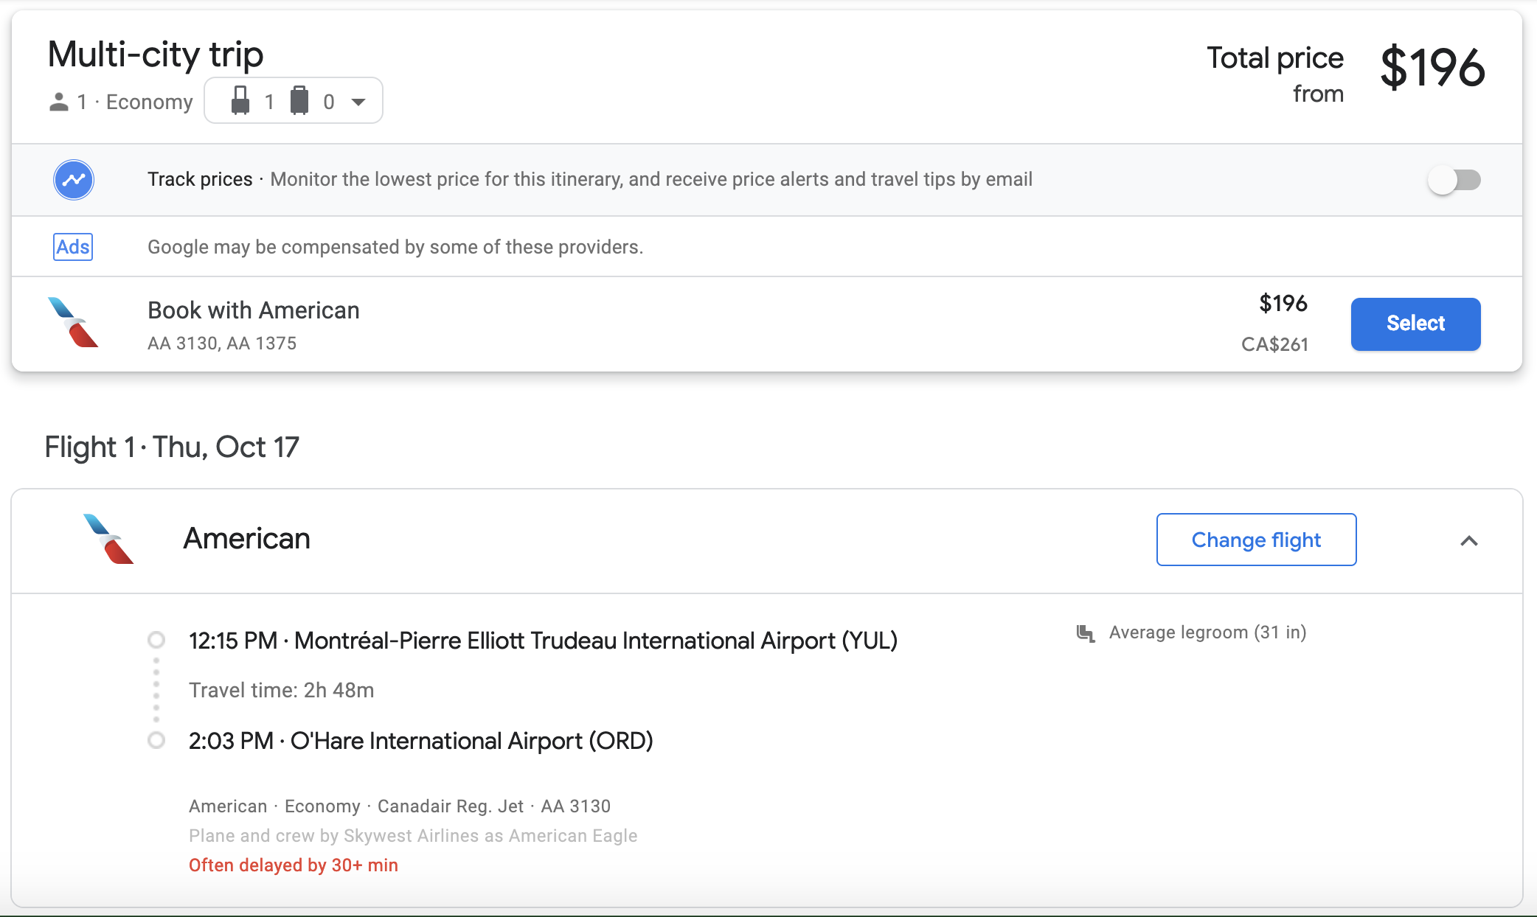Enable the Track prices toggle
This screenshot has height=917, width=1537.
click(x=1454, y=180)
